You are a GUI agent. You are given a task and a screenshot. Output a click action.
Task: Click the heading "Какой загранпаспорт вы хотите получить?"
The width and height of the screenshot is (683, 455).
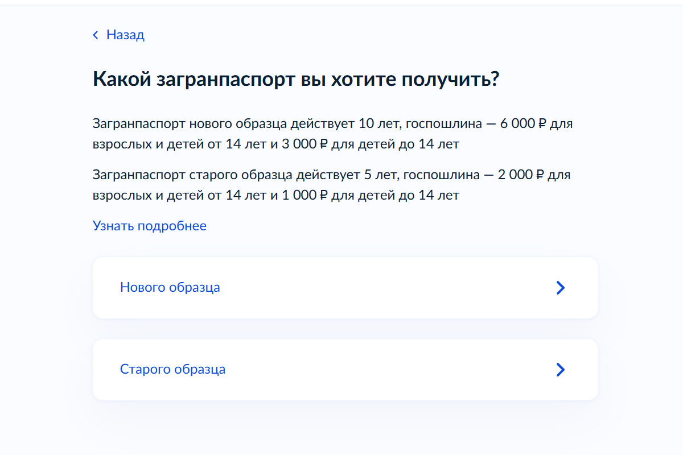[x=296, y=79]
